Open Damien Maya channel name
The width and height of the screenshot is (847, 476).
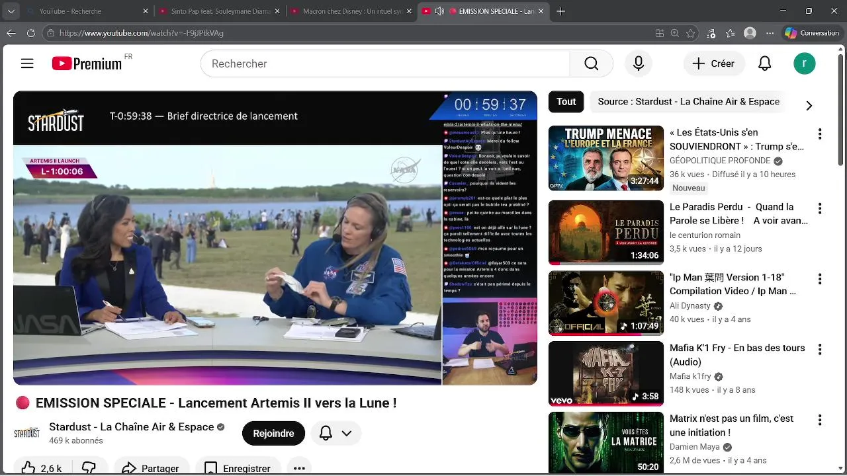pyautogui.click(x=694, y=447)
